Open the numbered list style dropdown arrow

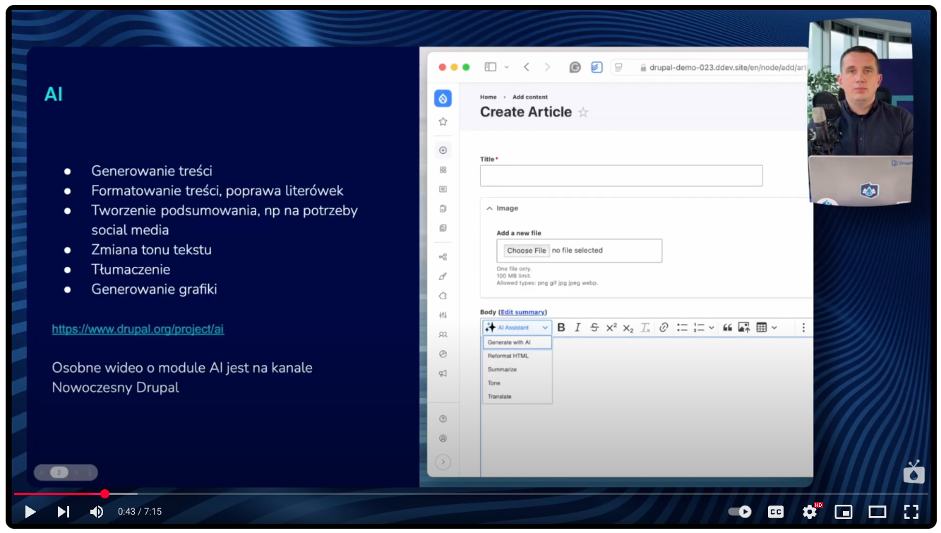711,328
